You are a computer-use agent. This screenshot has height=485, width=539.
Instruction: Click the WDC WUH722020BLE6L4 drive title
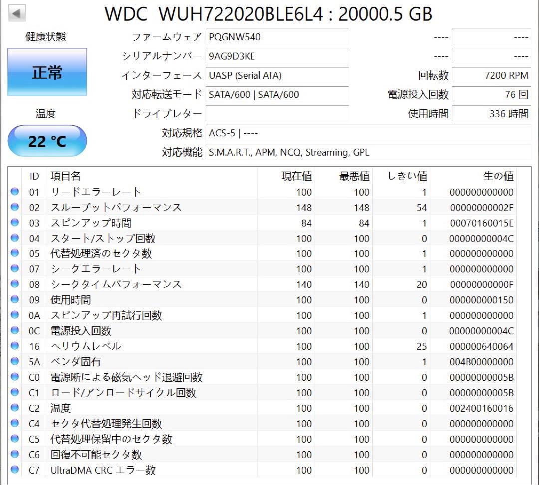269,14
